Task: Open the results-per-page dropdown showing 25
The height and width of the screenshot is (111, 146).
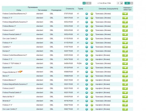Action: coord(120,3)
